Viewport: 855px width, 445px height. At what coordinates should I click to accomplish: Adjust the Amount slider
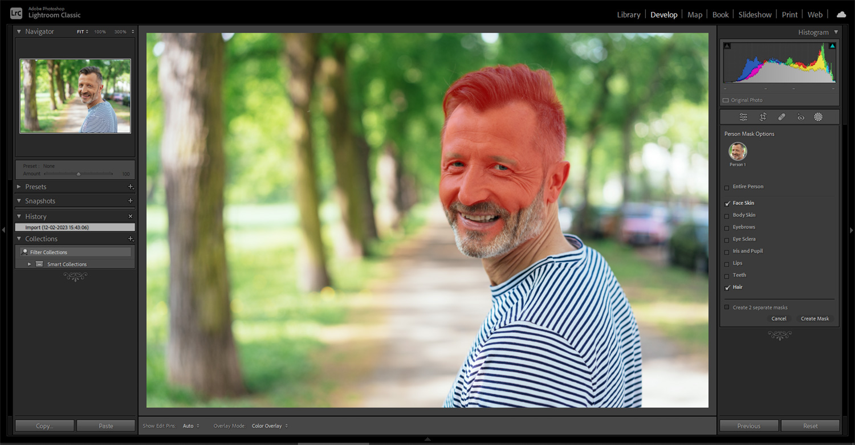79,174
